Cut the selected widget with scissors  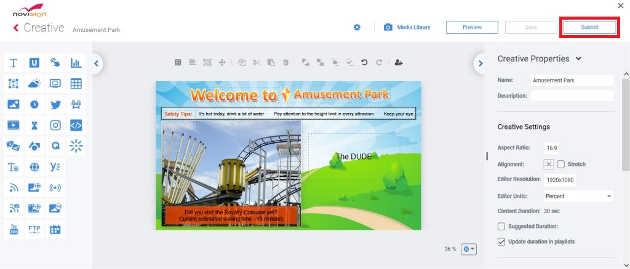[x=257, y=62]
